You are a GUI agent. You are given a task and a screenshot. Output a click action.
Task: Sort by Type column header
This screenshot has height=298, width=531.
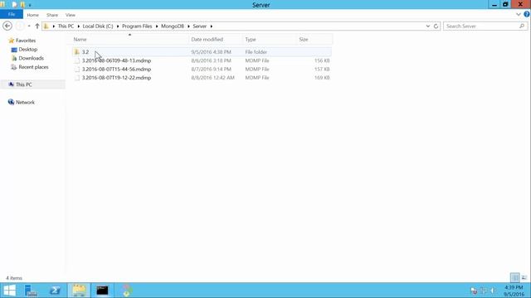tap(251, 40)
